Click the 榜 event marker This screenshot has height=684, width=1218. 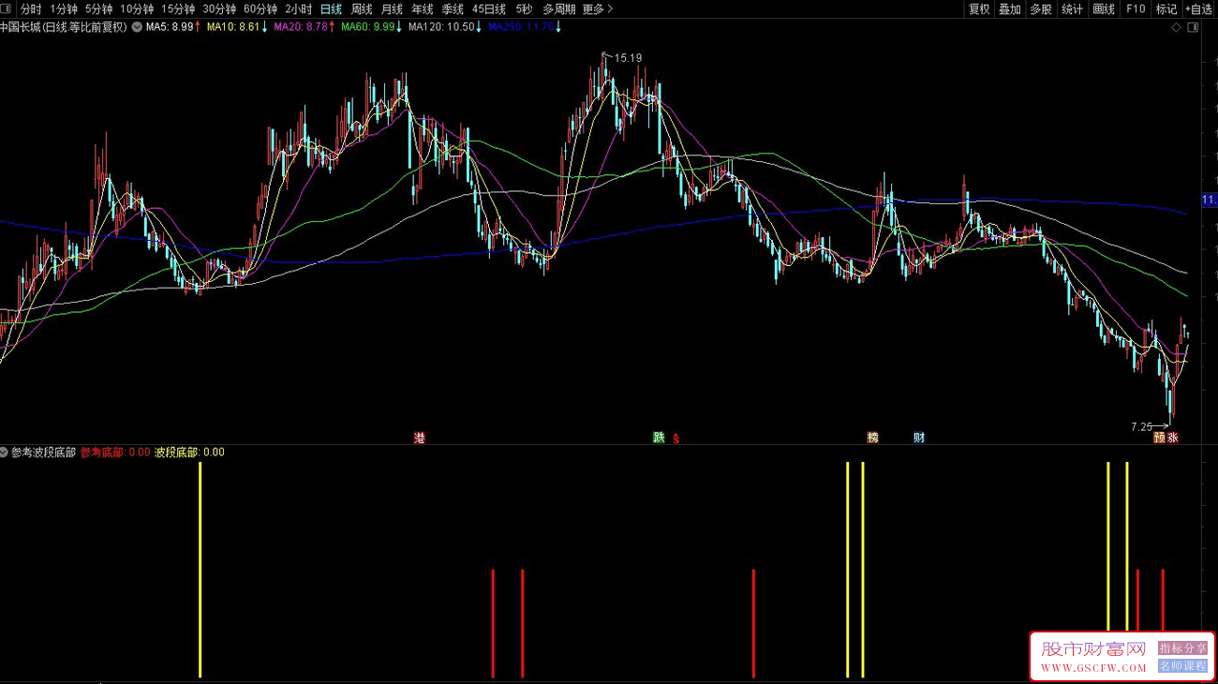pos(872,438)
